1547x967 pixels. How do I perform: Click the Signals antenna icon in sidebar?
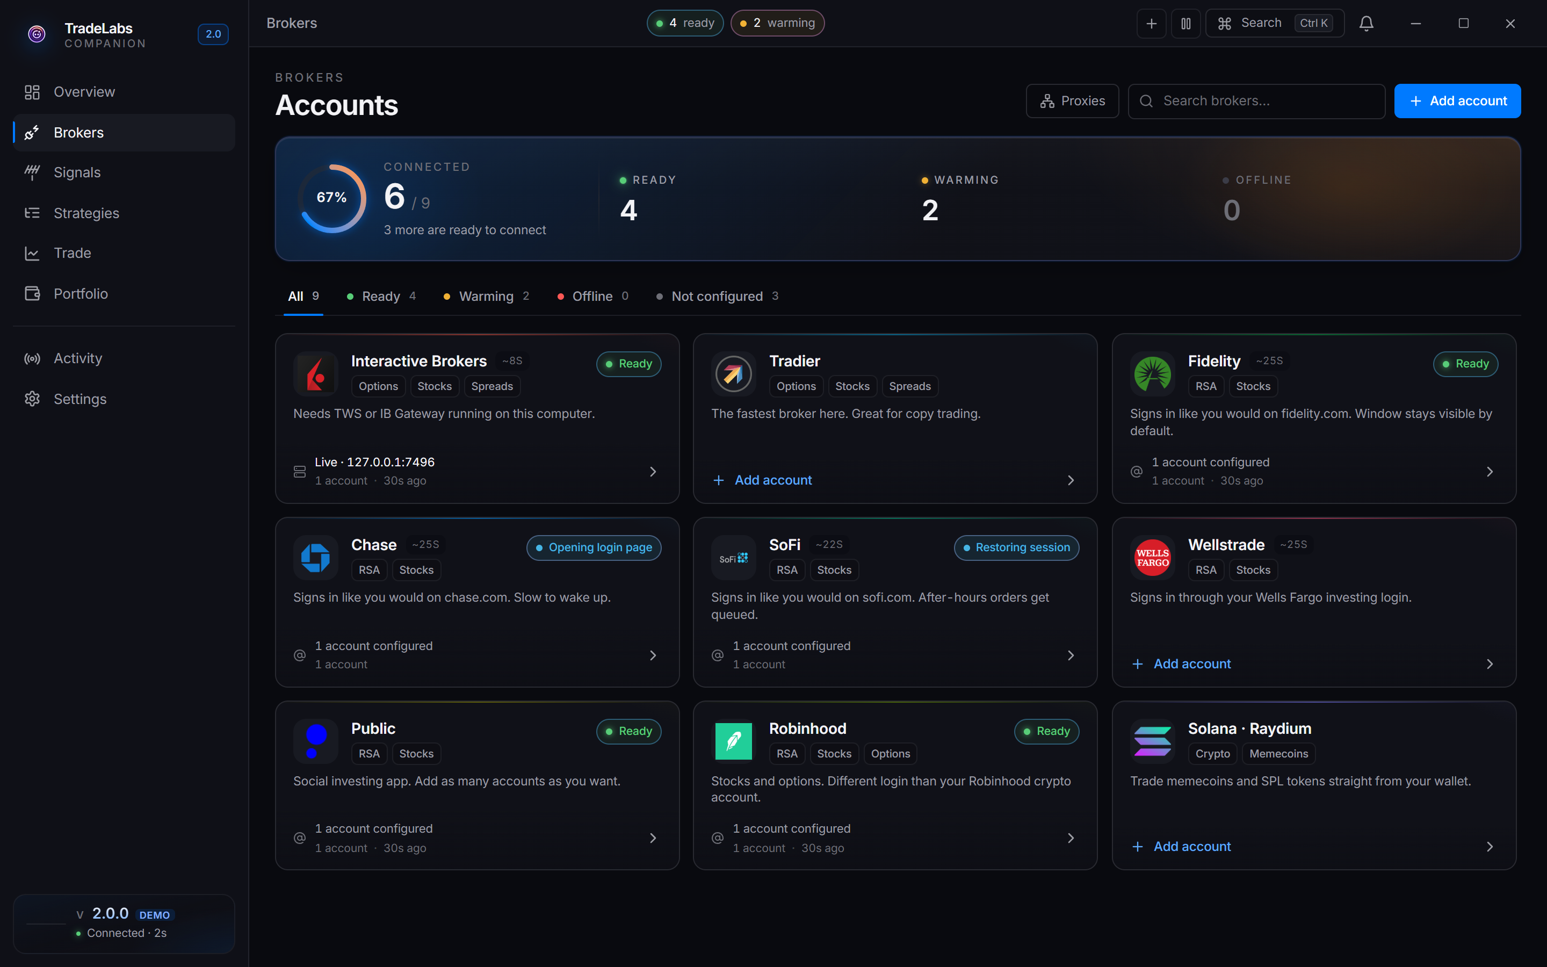click(x=32, y=172)
